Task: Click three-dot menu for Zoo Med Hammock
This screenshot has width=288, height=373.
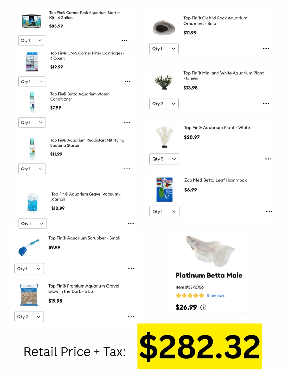Action: pos(269,212)
